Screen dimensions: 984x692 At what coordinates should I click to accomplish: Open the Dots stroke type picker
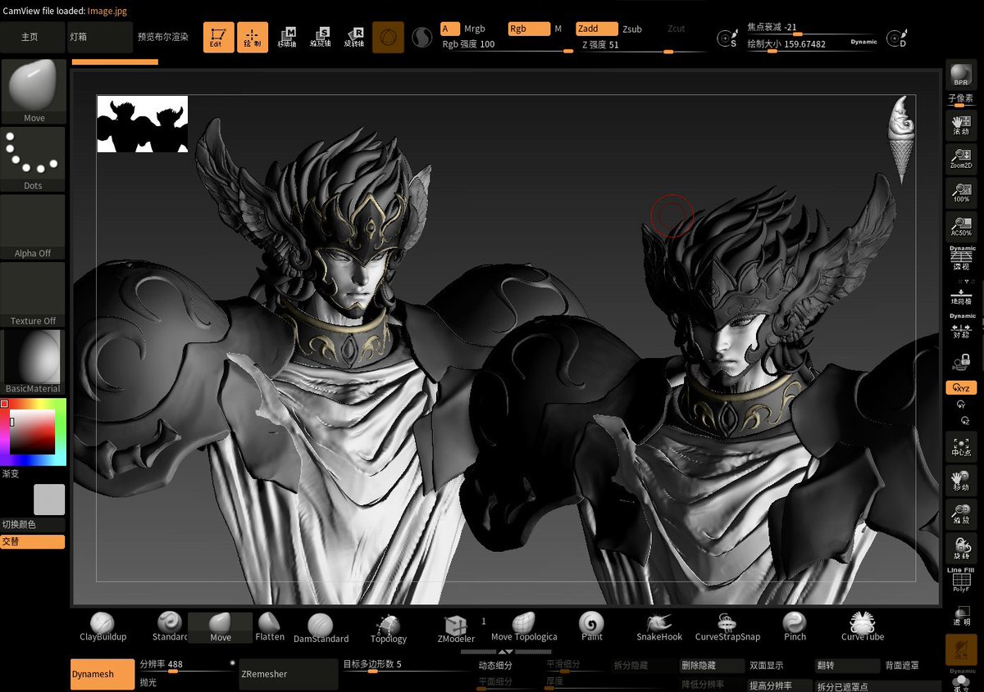(34, 159)
